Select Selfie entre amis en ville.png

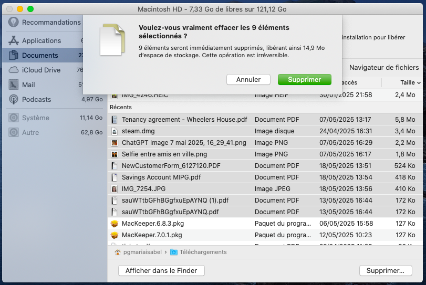tap(164, 154)
